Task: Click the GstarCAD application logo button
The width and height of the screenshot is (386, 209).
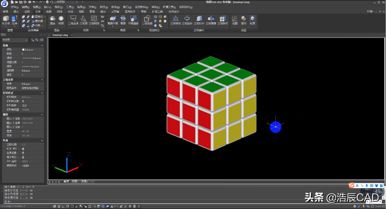Action: [x=4, y=3]
